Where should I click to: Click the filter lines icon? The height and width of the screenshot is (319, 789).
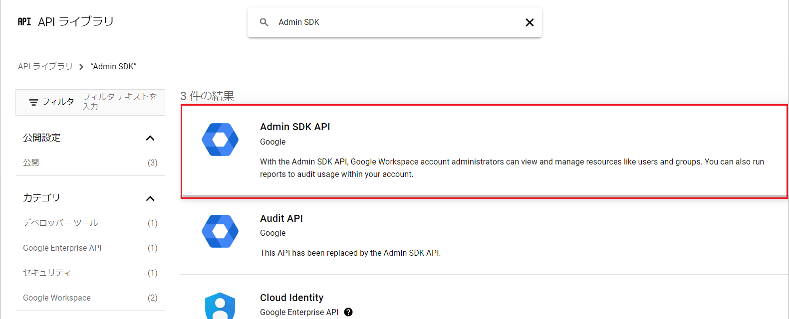pyautogui.click(x=33, y=102)
